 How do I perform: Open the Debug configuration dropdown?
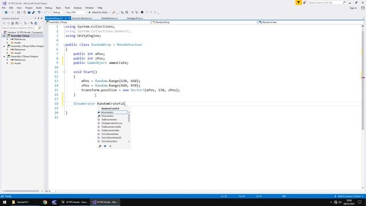tap(58, 13)
